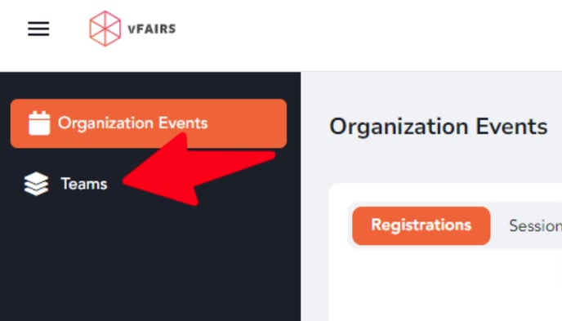Click empty dark sidebar area below Teams
The height and width of the screenshot is (321, 562).
pyautogui.click(x=150, y=265)
